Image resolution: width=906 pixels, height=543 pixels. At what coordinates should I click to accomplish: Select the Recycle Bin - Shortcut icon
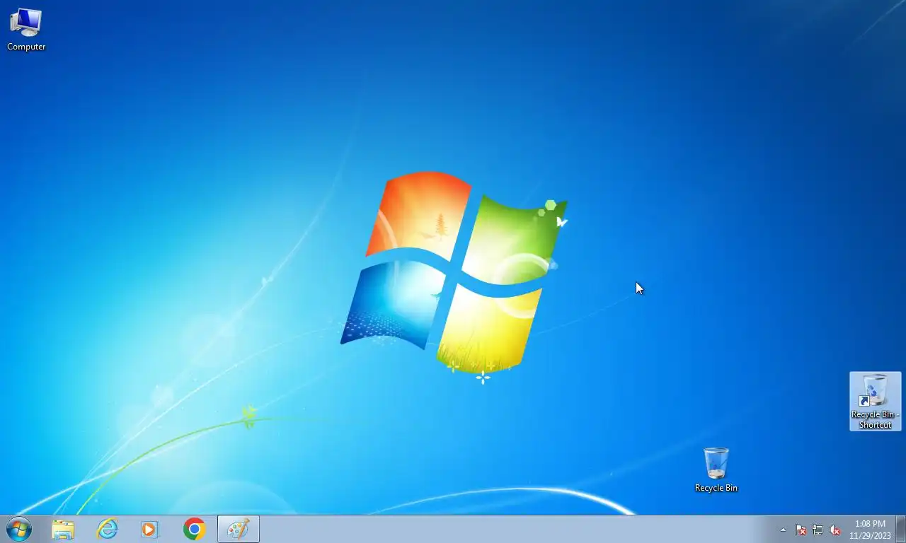pyautogui.click(x=876, y=401)
